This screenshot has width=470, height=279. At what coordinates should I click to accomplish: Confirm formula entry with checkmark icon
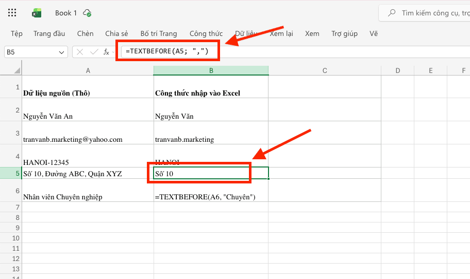click(x=94, y=52)
